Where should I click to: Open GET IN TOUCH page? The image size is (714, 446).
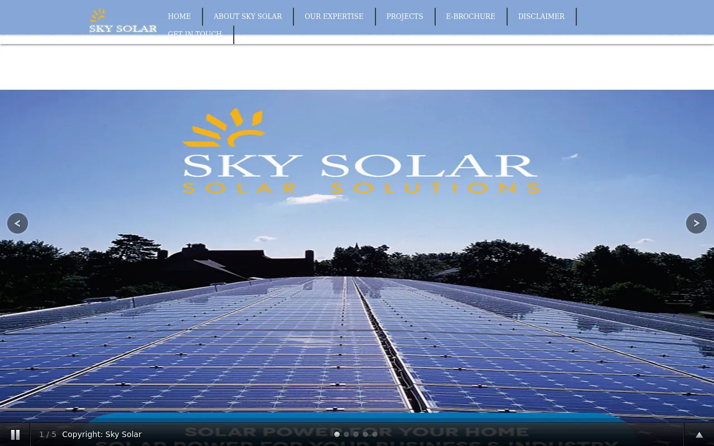tap(195, 34)
